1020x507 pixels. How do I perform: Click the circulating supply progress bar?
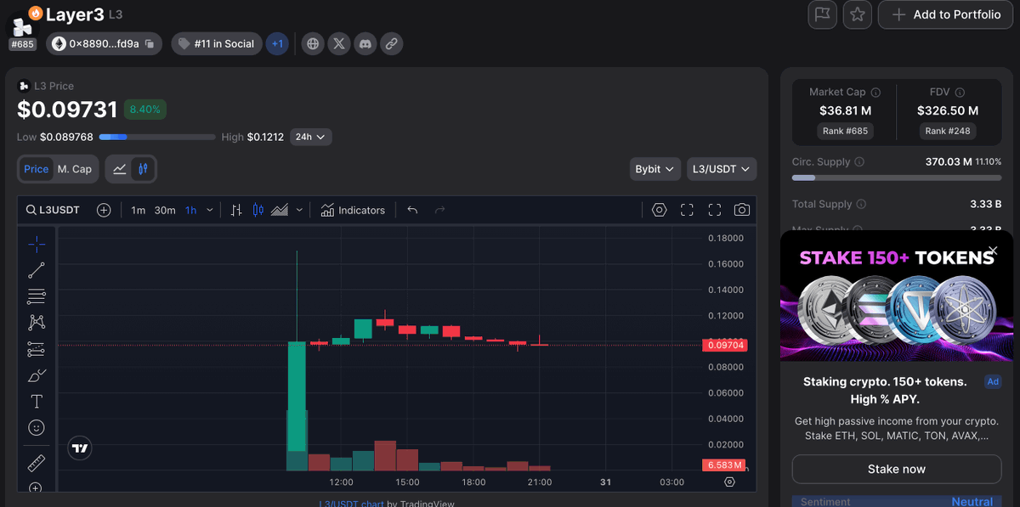(897, 177)
